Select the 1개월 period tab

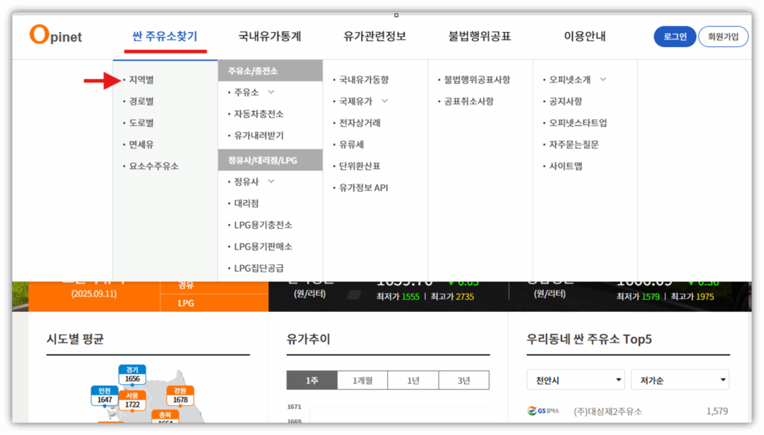362,380
